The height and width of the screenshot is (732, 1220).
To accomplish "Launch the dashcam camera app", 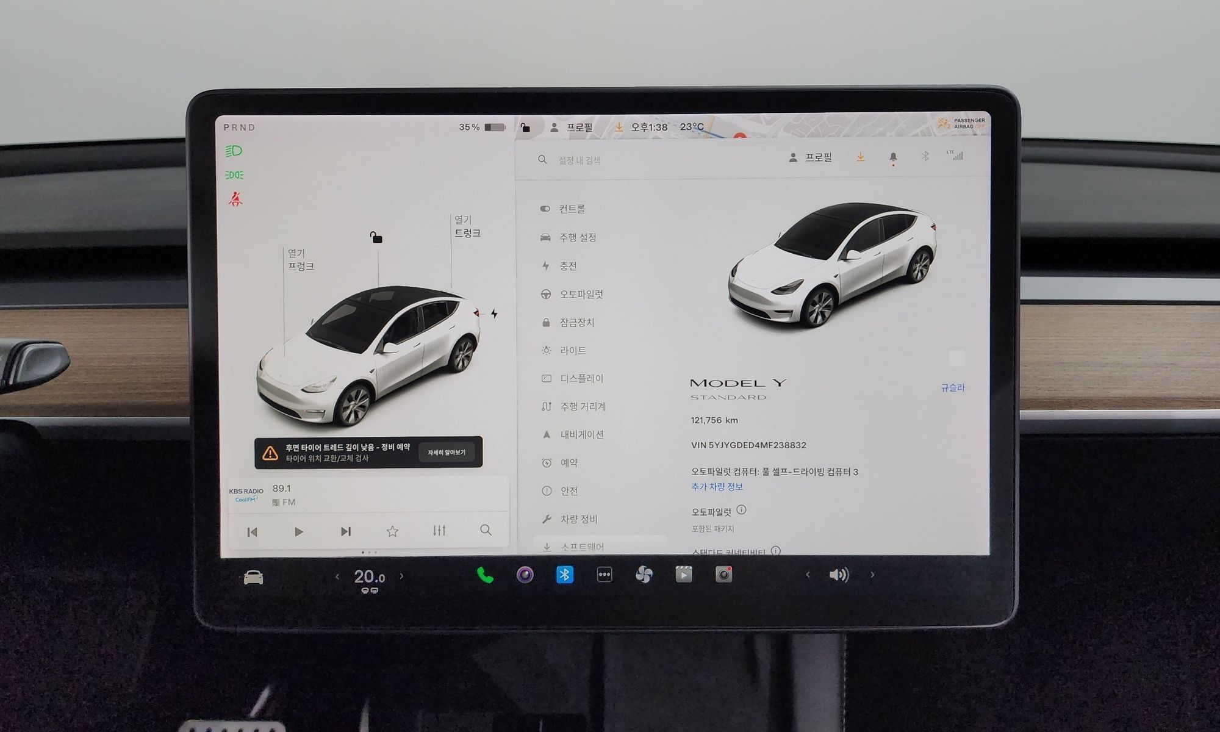I will pyautogui.click(x=723, y=575).
